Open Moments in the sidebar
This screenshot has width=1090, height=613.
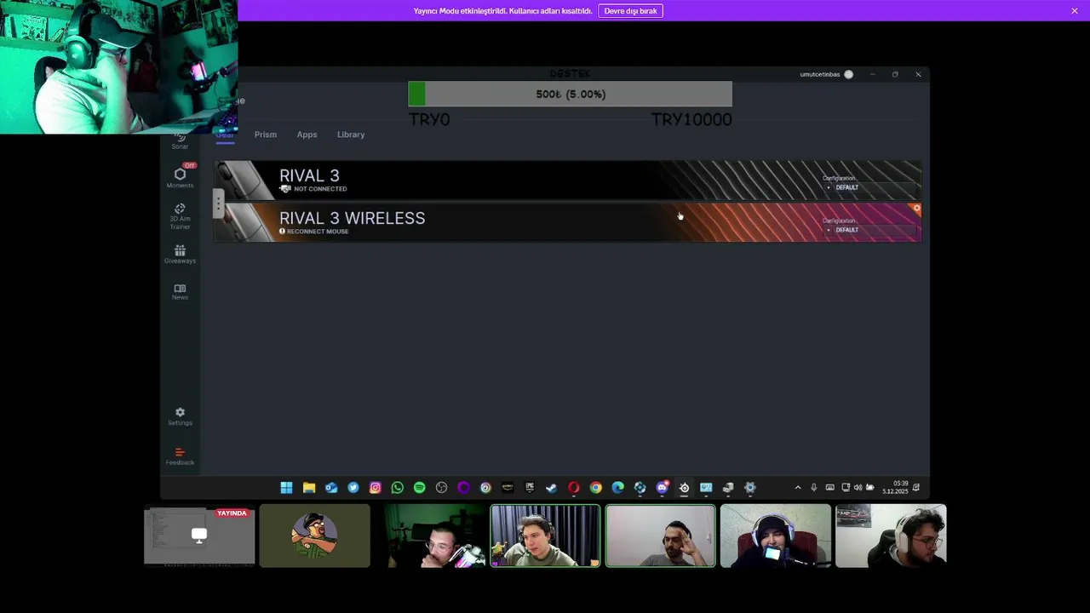pyautogui.click(x=180, y=178)
